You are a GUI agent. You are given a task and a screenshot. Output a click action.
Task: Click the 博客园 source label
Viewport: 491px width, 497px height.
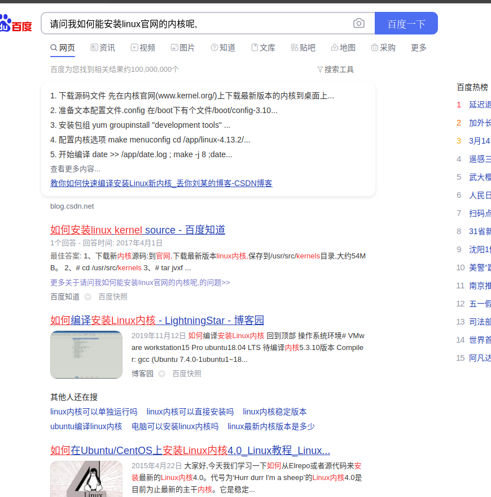click(x=142, y=374)
